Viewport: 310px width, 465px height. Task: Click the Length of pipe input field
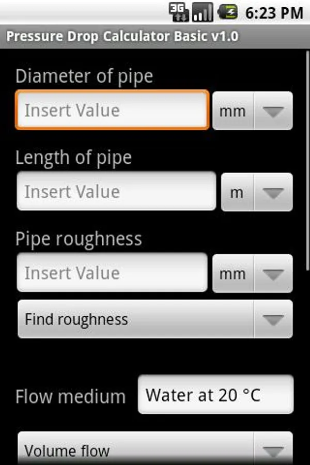point(116,192)
